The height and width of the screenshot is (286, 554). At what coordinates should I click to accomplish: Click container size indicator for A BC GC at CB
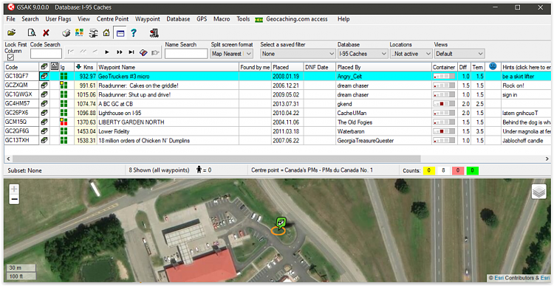tap(445, 104)
